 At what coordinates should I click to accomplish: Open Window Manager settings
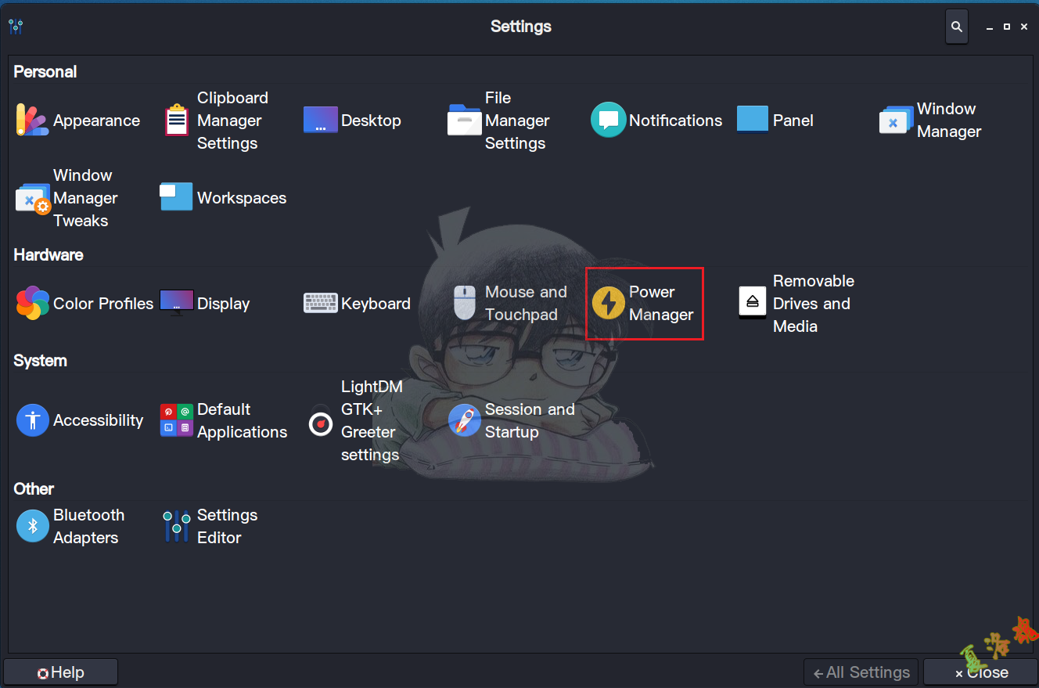pyautogui.click(x=929, y=121)
